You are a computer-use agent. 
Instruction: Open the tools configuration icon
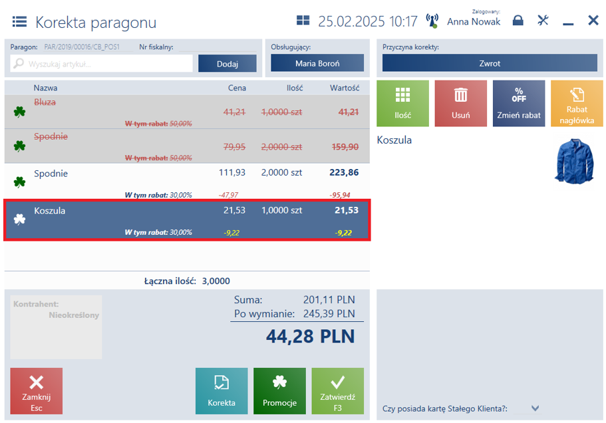click(543, 21)
